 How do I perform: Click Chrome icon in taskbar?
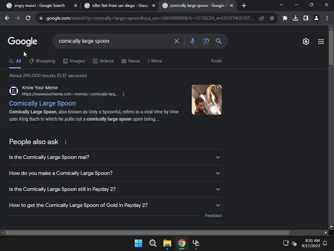182,243
